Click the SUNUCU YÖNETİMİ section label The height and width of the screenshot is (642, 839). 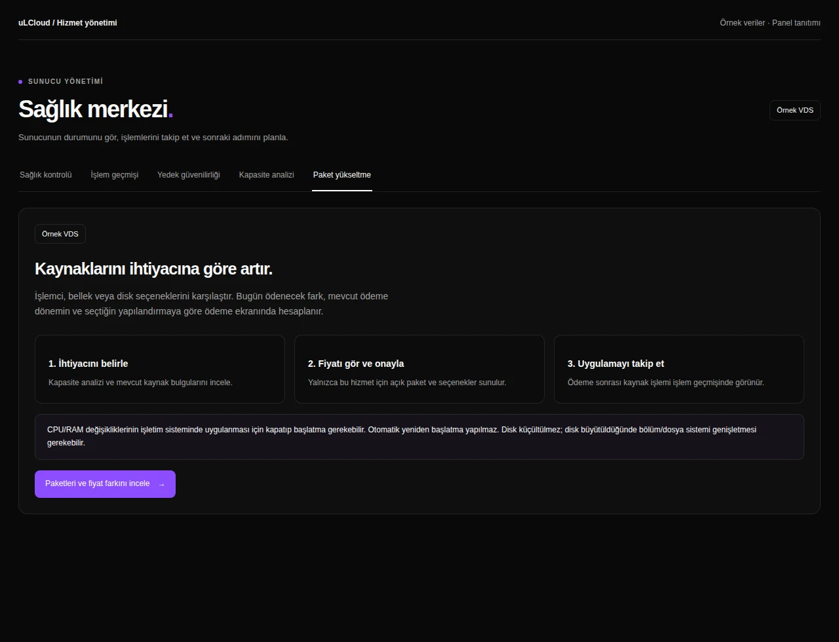(x=66, y=82)
